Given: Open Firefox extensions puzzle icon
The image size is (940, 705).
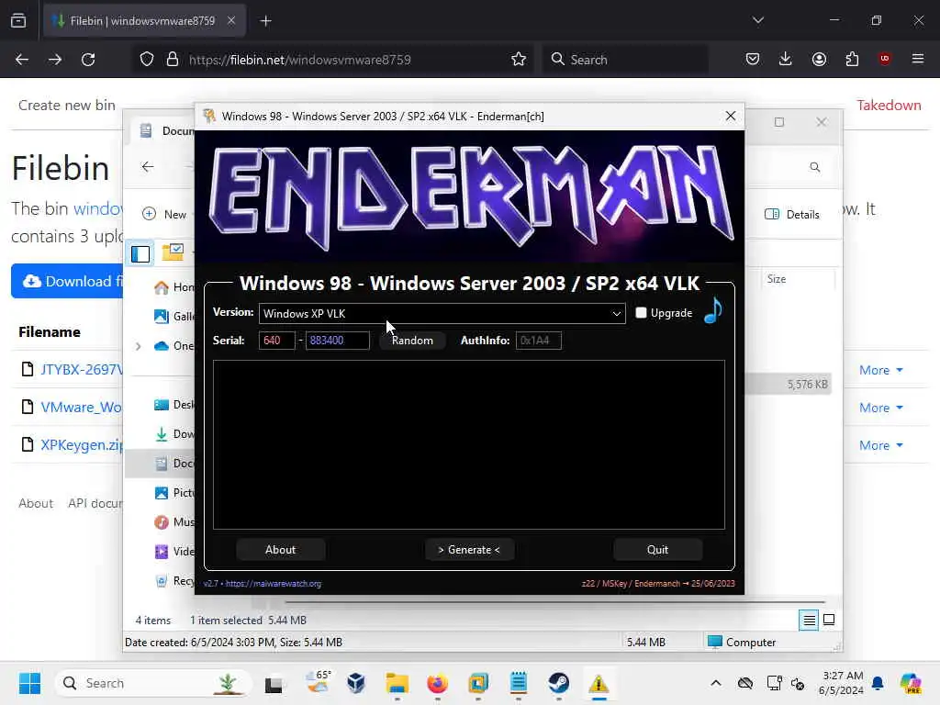Looking at the screenshot, I should [x=852, y=60].
